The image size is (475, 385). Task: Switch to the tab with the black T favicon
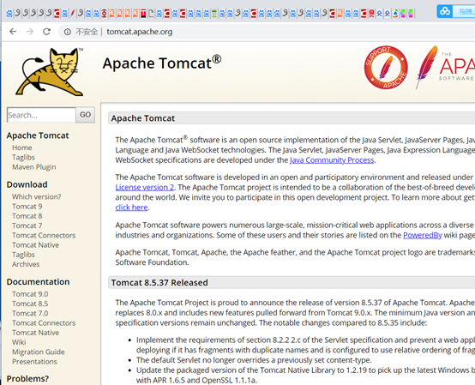143,14
